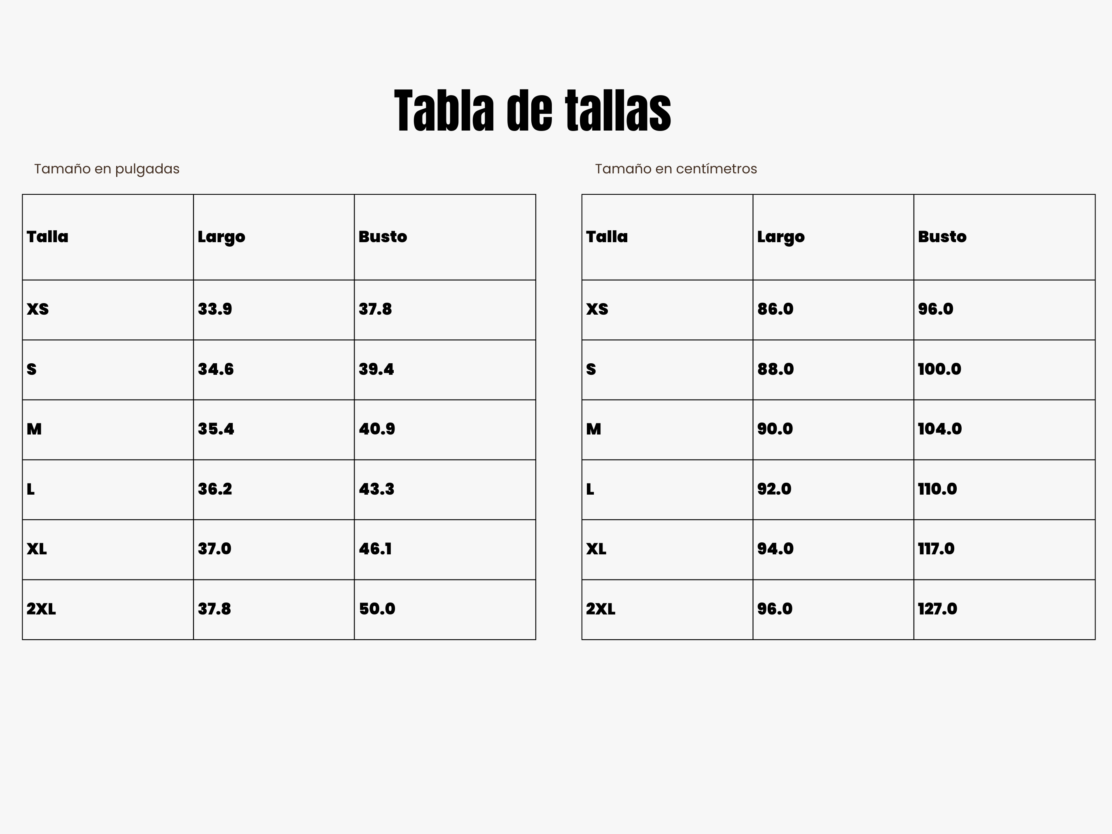Viewport: 1112px width, 834px height.
Task: Click the 92.0 length value
Action: 774,489
